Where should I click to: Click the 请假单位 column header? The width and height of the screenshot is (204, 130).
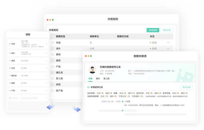point(94,36)
